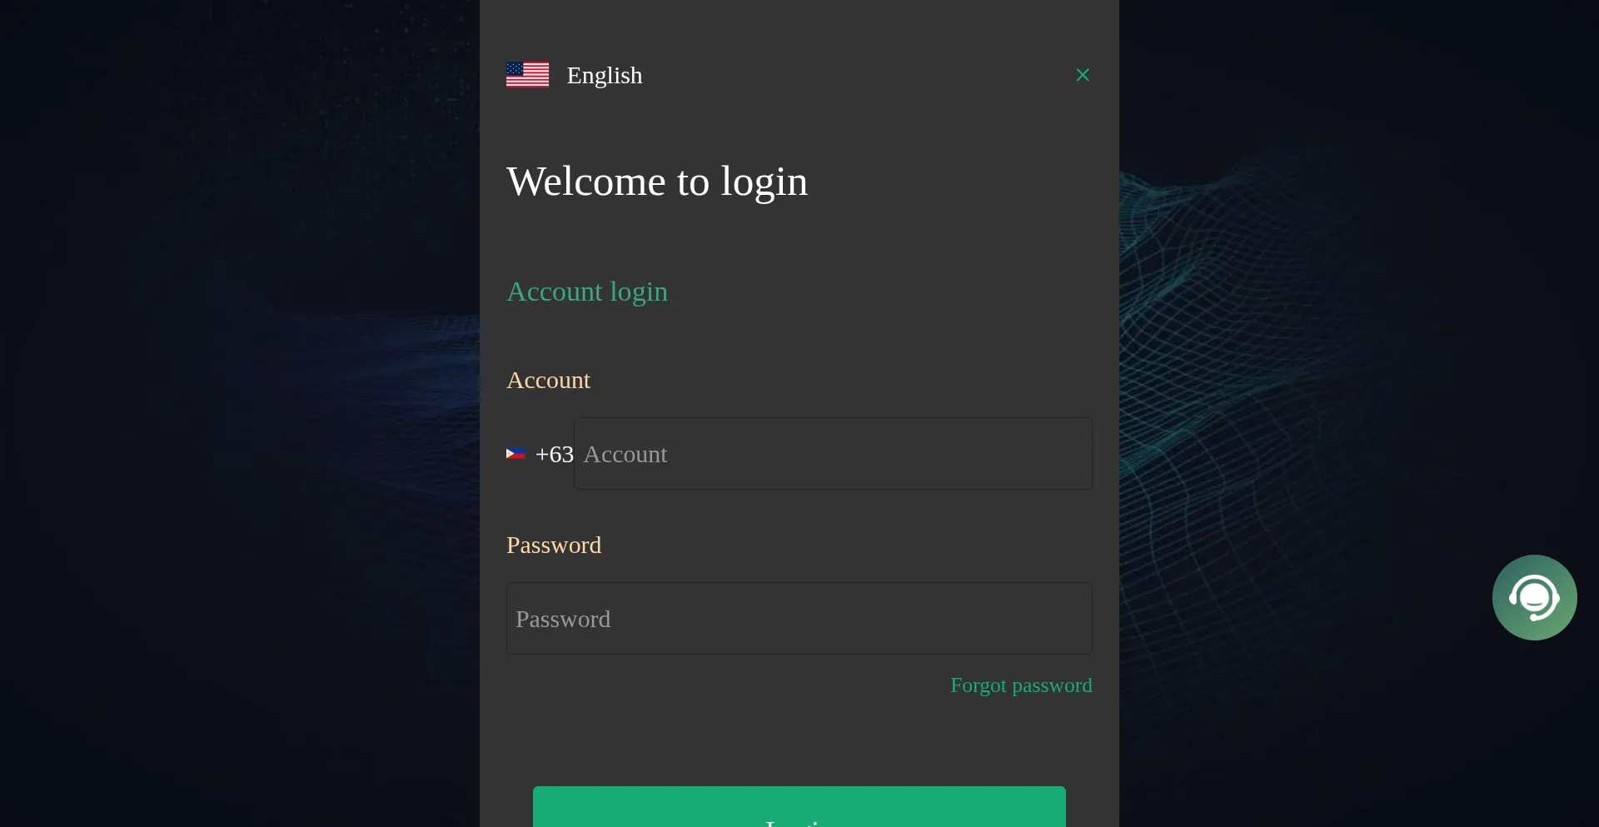
Task: Focus the Password input field
Action: click(x=799, y=619)
